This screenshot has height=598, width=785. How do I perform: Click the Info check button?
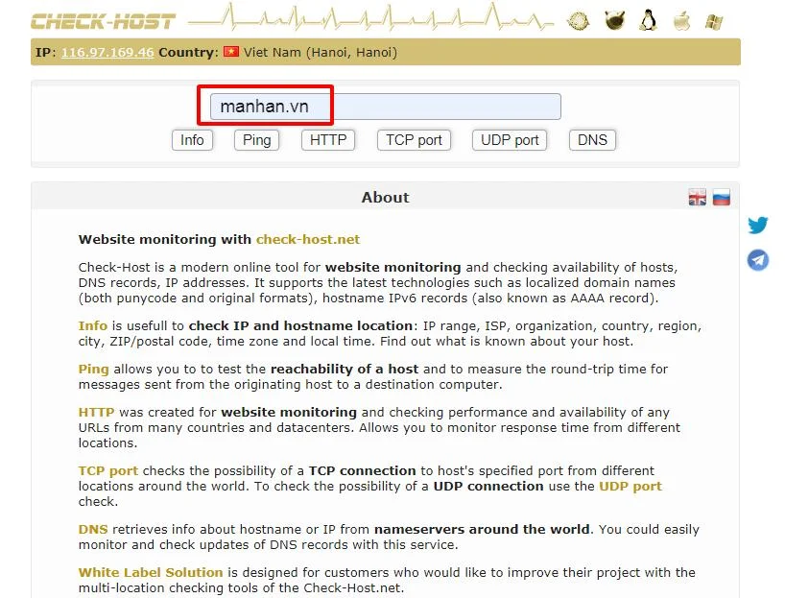(x=192, y=140)
